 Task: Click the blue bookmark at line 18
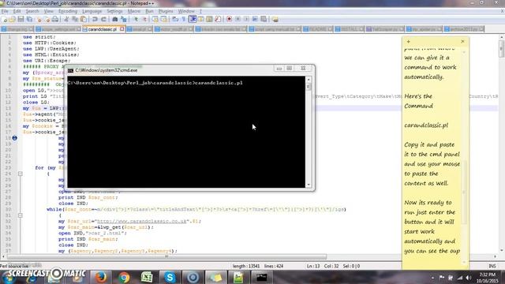[14, 138]
